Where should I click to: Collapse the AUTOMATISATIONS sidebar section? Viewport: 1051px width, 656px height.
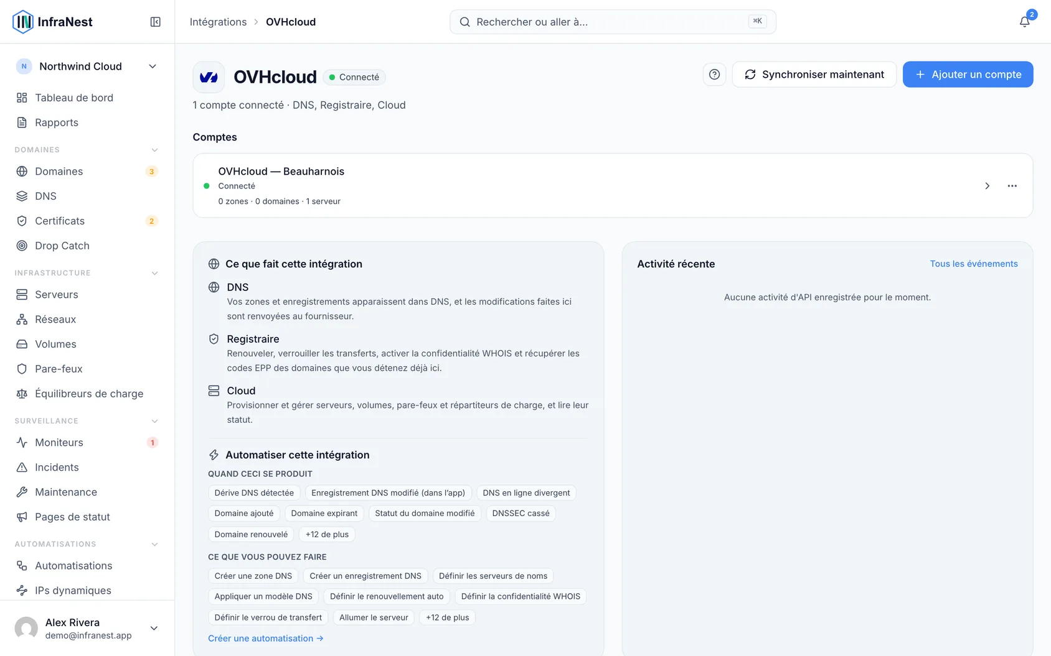point(155,544)
